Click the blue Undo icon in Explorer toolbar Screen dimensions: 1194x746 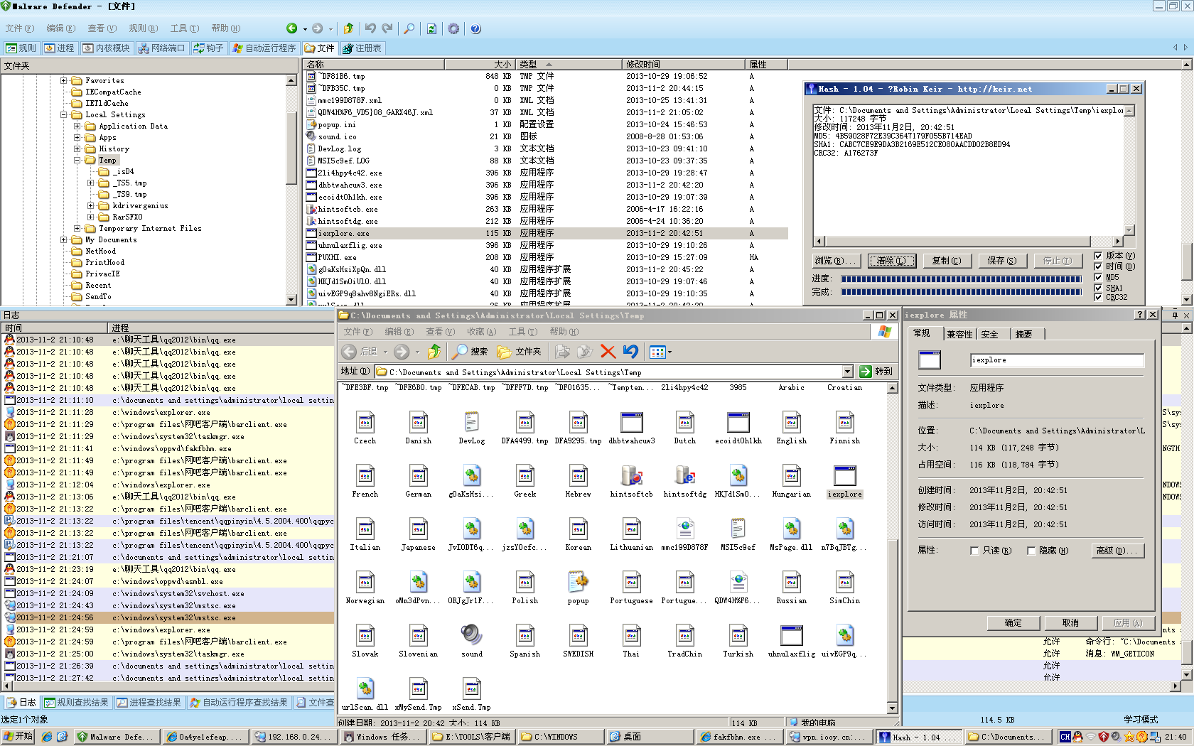630,352
